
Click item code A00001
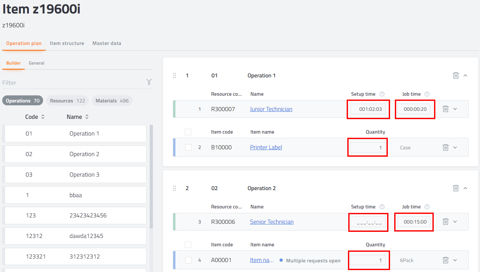[221, 260]
